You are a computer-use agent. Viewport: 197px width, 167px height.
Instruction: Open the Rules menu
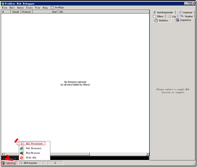20,8
